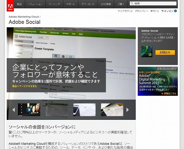Click the green swirl product image

[147, 52]
